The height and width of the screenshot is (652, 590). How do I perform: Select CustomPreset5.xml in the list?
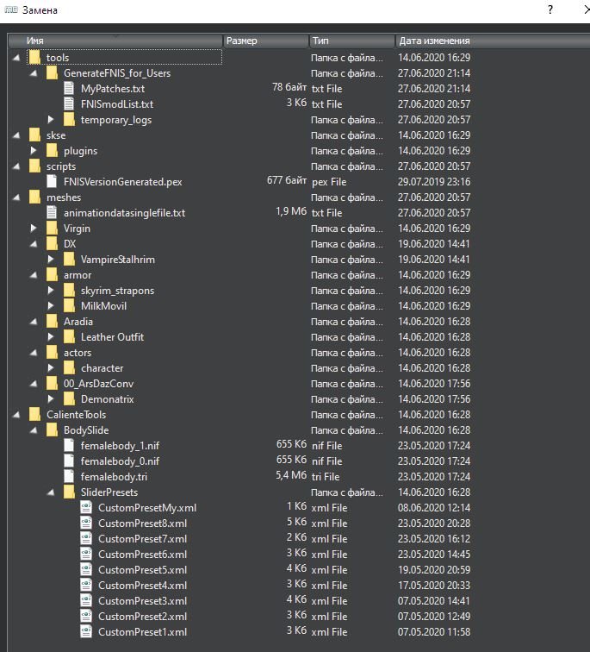[142, 570]
